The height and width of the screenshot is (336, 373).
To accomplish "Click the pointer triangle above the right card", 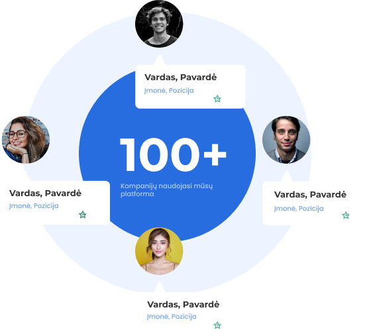I will 286,176.
